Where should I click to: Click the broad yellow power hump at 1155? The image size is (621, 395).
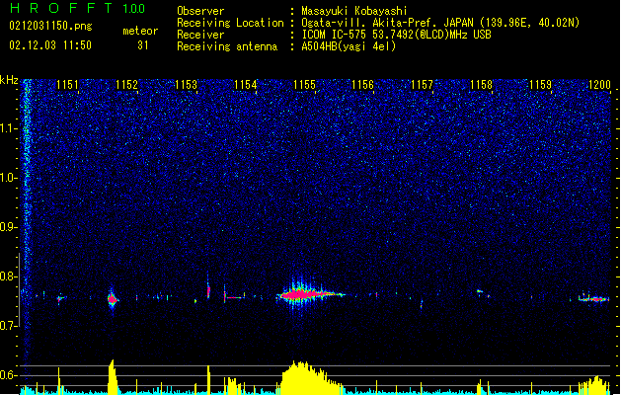(x=311, y=377)
